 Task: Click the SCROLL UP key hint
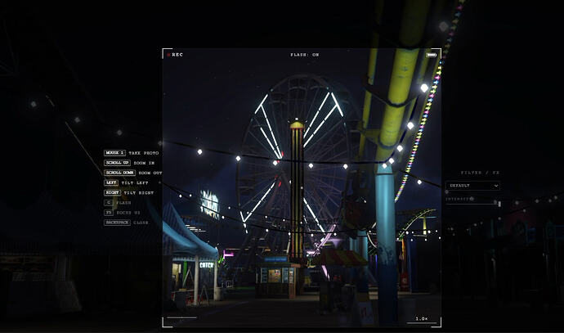117,163
